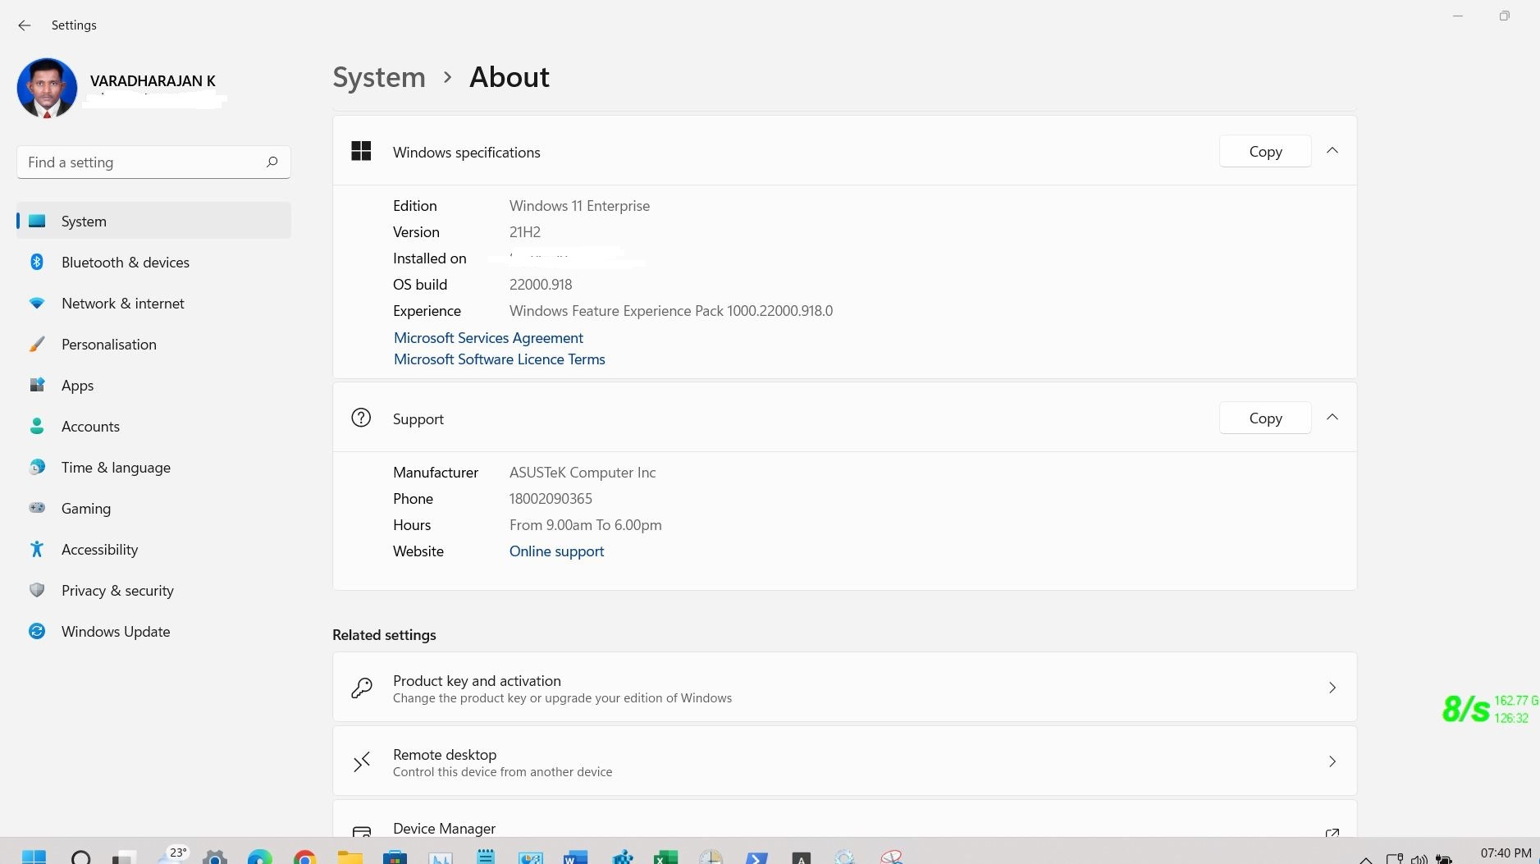Select the Windows Feature Experience Pack text

click(x=670, y=311)
